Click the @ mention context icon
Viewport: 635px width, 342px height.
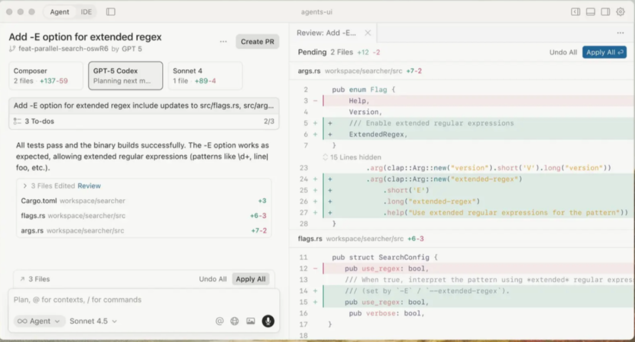(x=219, y=321)
